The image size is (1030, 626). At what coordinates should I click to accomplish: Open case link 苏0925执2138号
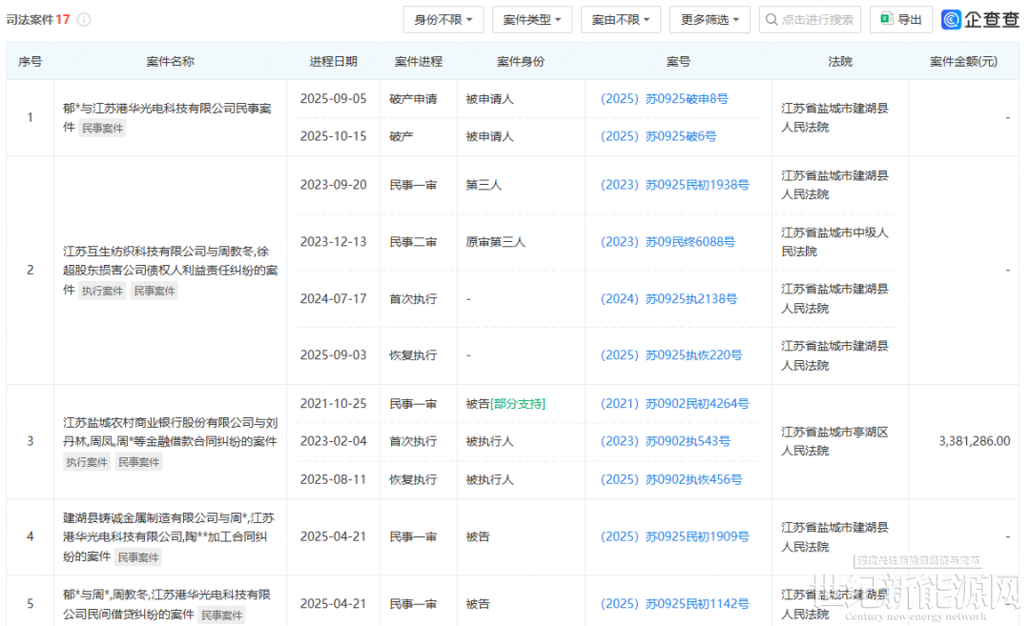point(669,298)
